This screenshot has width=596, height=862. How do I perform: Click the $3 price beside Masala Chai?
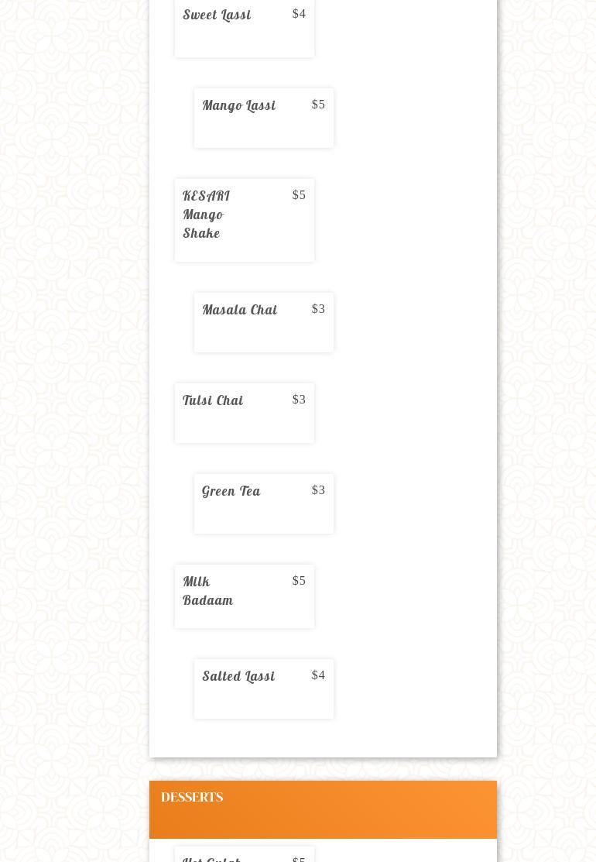coord(318,309)
